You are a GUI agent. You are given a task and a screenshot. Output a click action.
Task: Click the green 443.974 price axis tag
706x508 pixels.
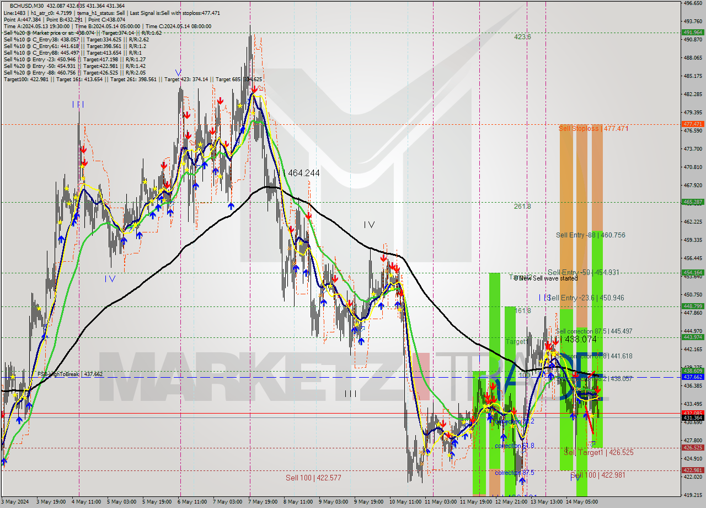click(x=693, y=337)
